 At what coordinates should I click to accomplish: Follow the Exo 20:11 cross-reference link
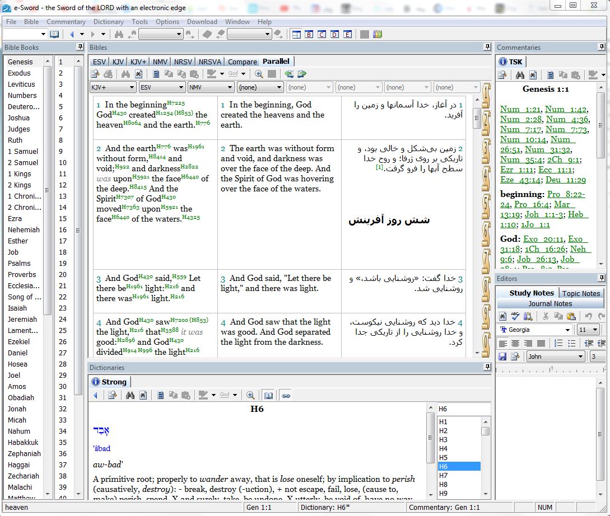click(x=543, y=239)
